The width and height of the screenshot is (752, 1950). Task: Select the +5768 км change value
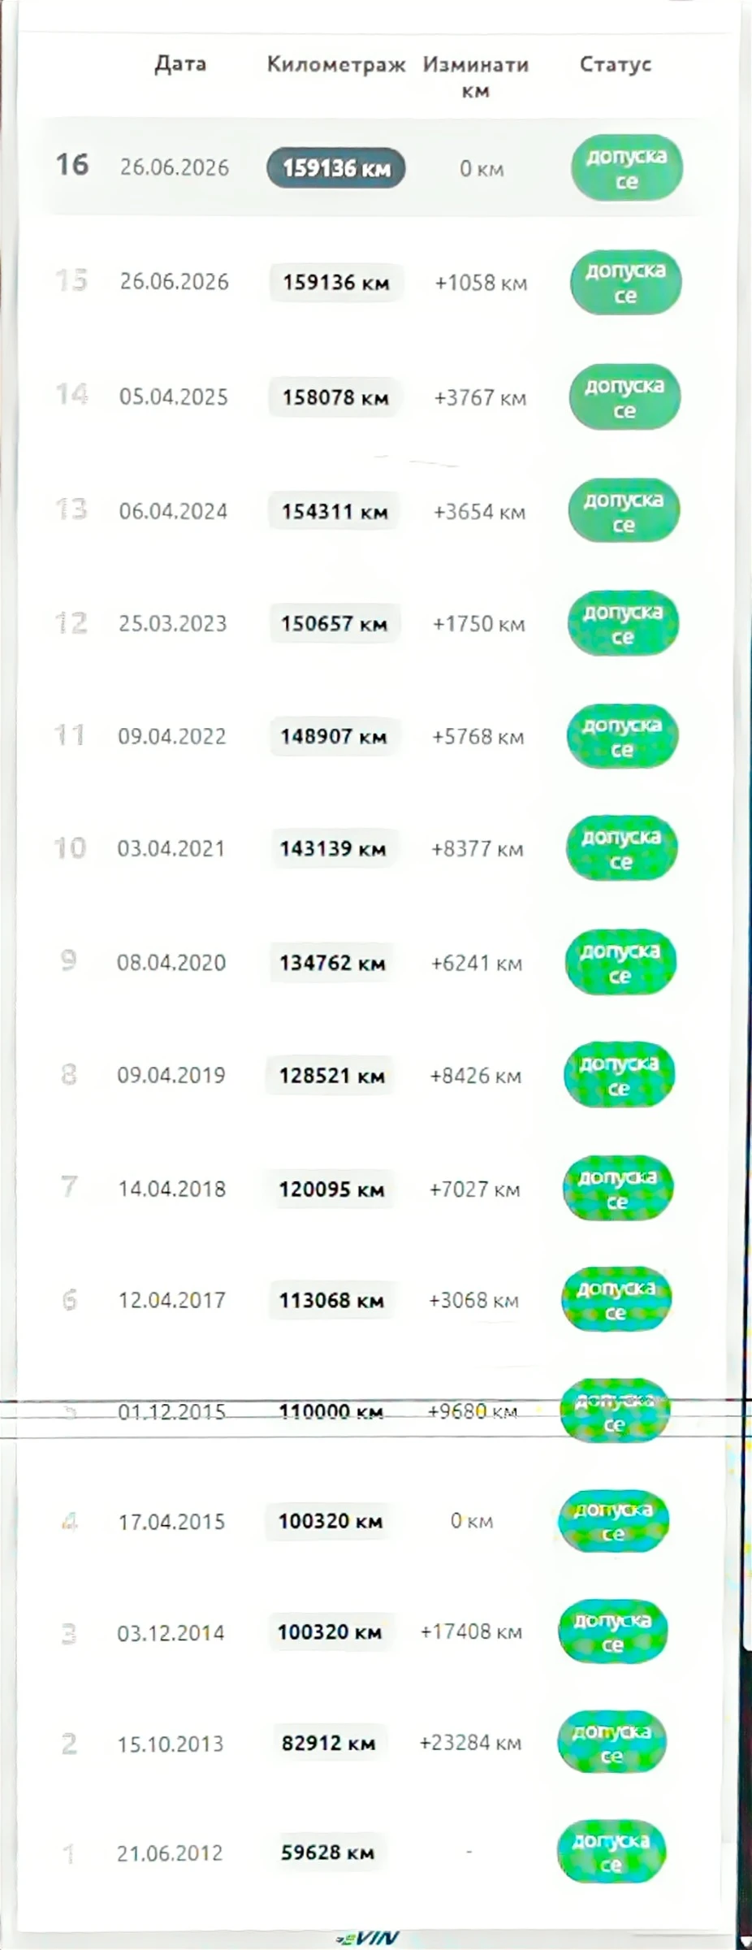pos(478,737)
